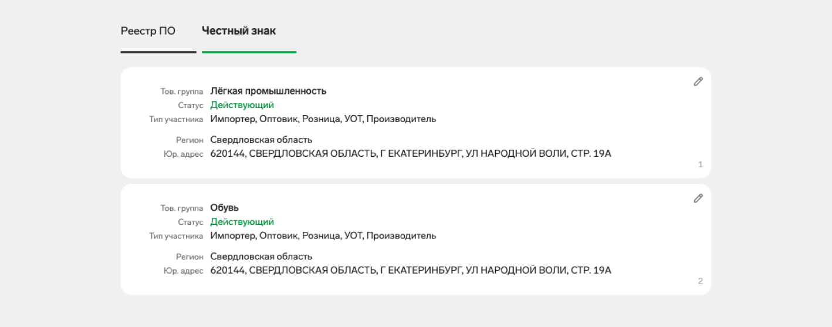The width and height of the screenshot is (832, 327).
Task: Click card number 2 indicator
Action: pyautogui.click(x=701, y=281)
